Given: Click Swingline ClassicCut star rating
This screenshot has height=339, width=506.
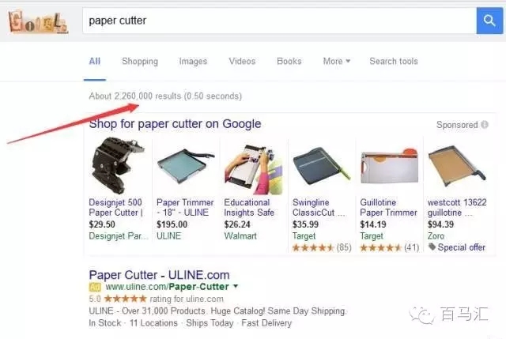Looking at the screenshot, I should tap(313, 247).
